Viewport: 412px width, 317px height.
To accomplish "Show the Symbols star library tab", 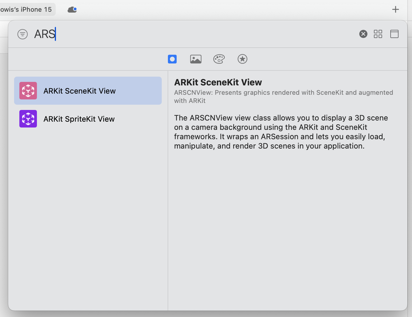I will click(x=242, y=59).
